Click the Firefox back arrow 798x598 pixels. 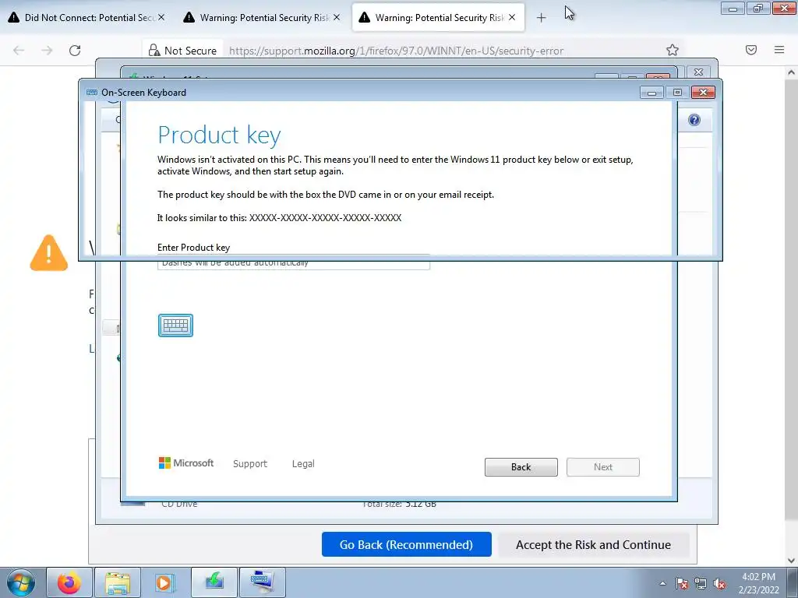coord(19,51)
